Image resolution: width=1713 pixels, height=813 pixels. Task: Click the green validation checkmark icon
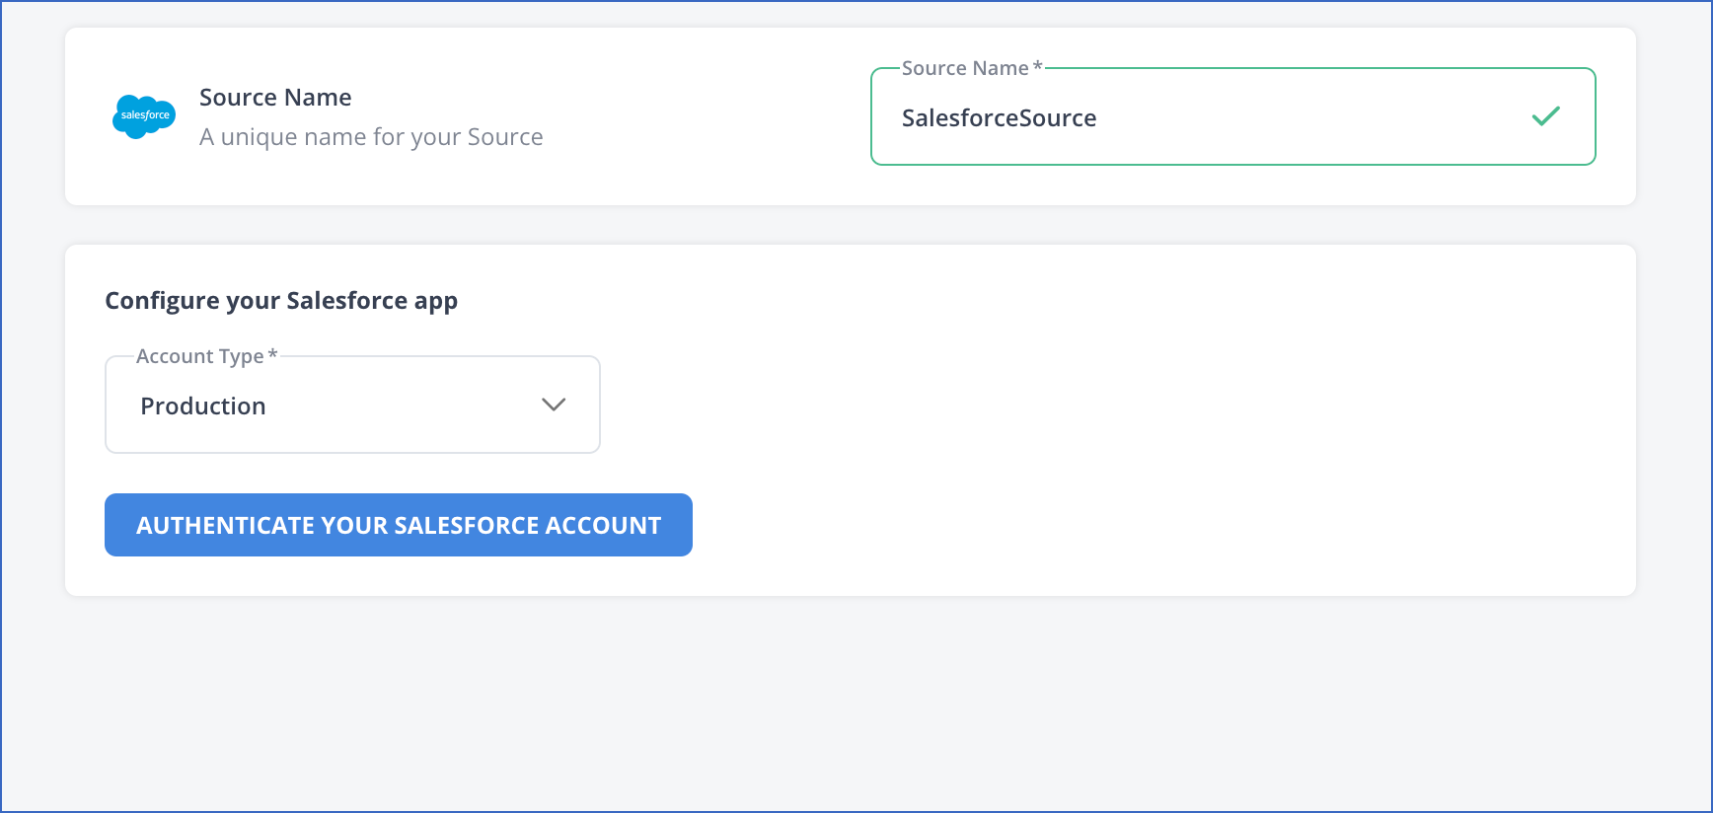click(x=1545, y=116)
